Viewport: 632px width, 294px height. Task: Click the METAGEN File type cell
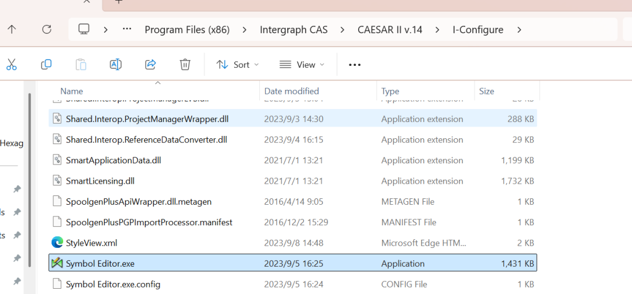point(408,202)
